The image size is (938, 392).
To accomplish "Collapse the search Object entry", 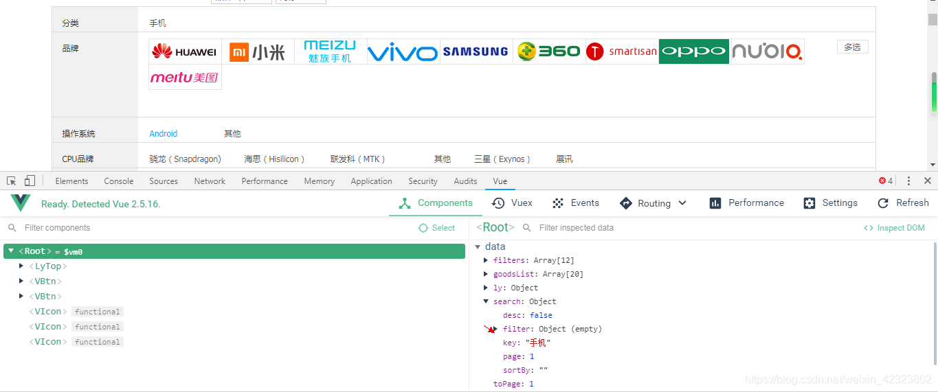I will coord(486,301).
